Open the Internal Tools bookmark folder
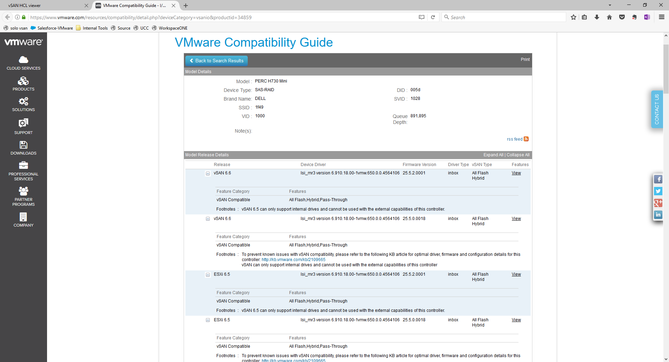The width and height of the screenshot is (669, 362). tap(92, 28)
